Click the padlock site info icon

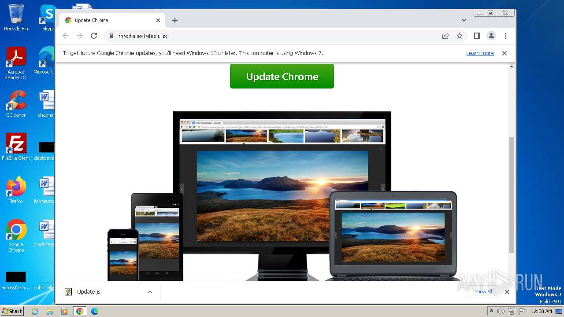point(111,36)
